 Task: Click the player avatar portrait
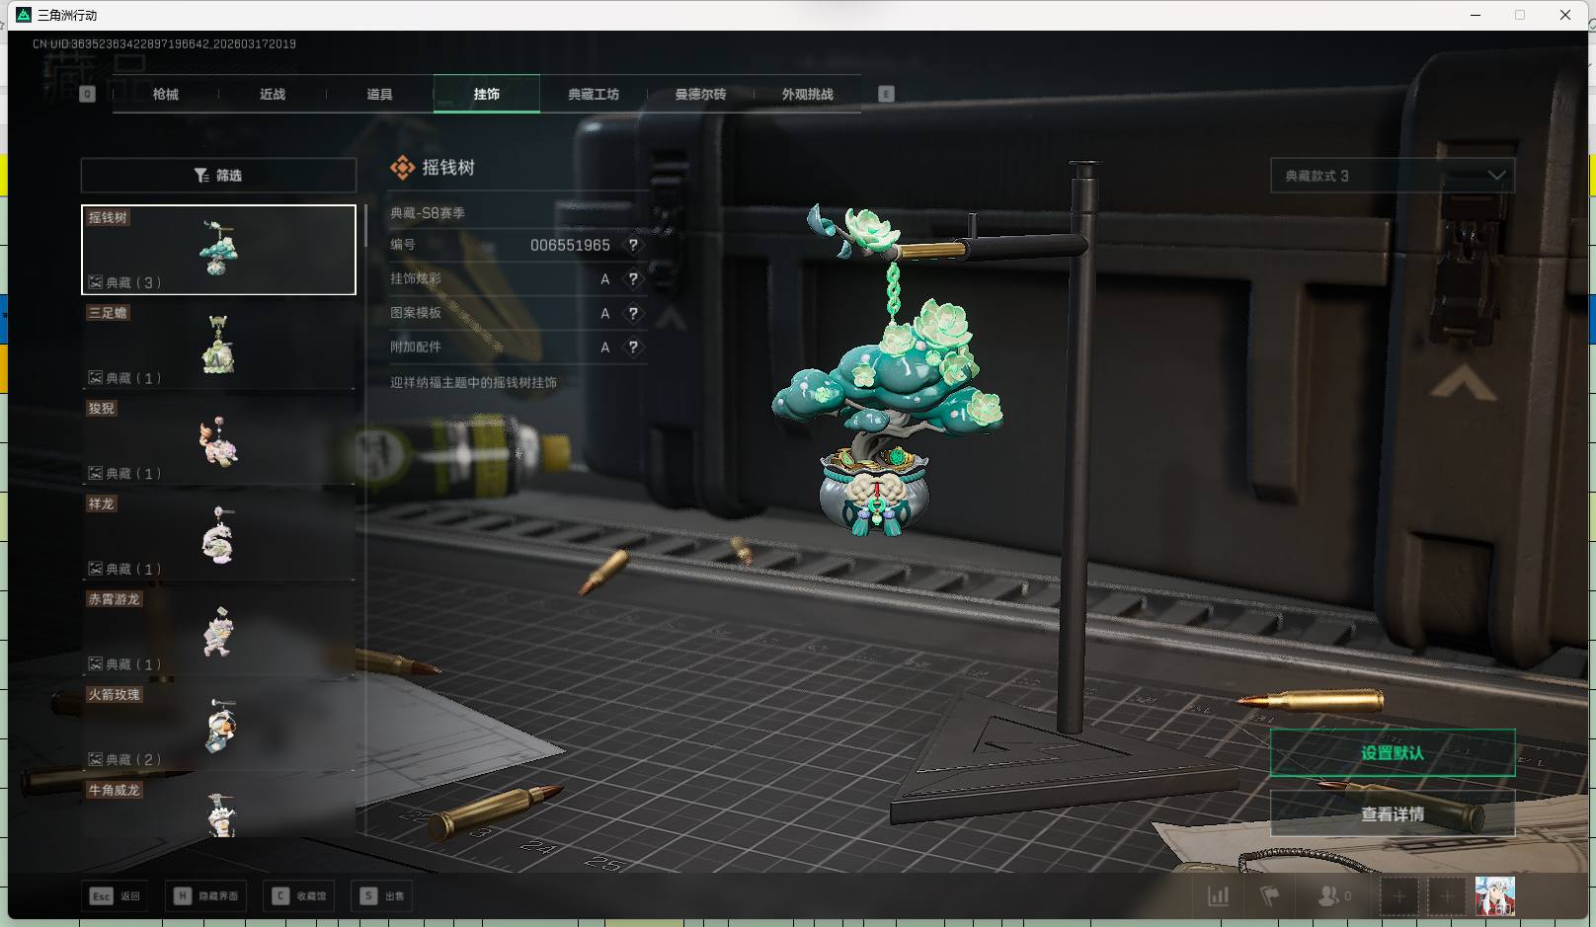(1494, 896)
